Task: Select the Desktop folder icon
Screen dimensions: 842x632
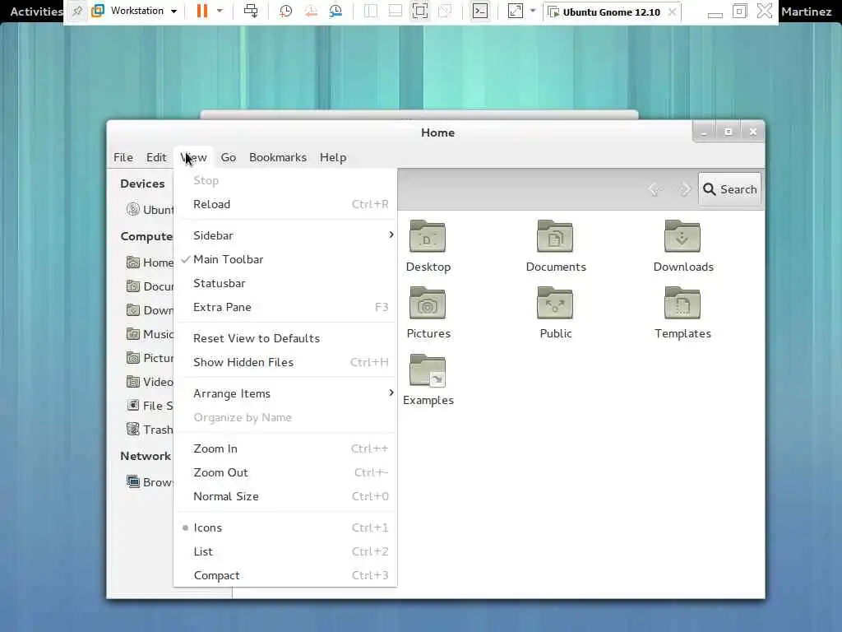Action: tap(428, 236)
